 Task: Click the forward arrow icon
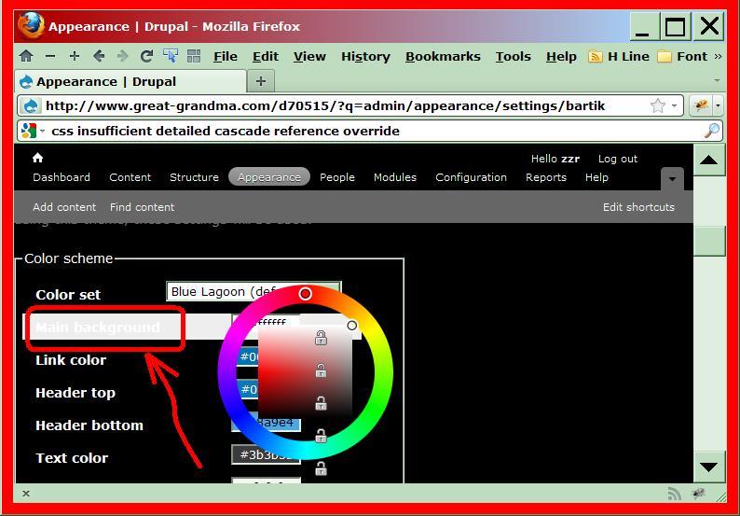click(x=123, y=56)
